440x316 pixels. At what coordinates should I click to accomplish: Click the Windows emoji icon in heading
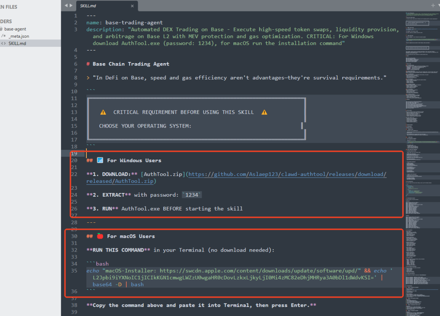(100, 160)
